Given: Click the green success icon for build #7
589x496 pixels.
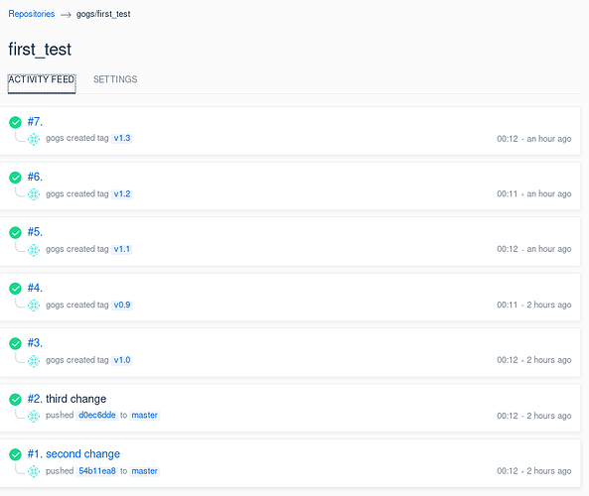Looking at the screenshot, I should click(x=16, y=122).
